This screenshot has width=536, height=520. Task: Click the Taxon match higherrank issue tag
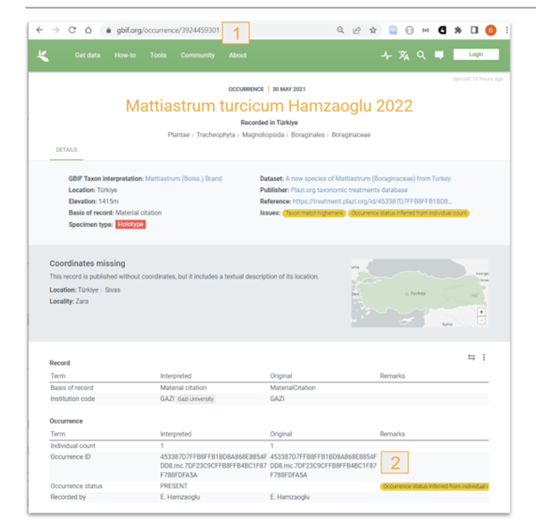[314, 213]
